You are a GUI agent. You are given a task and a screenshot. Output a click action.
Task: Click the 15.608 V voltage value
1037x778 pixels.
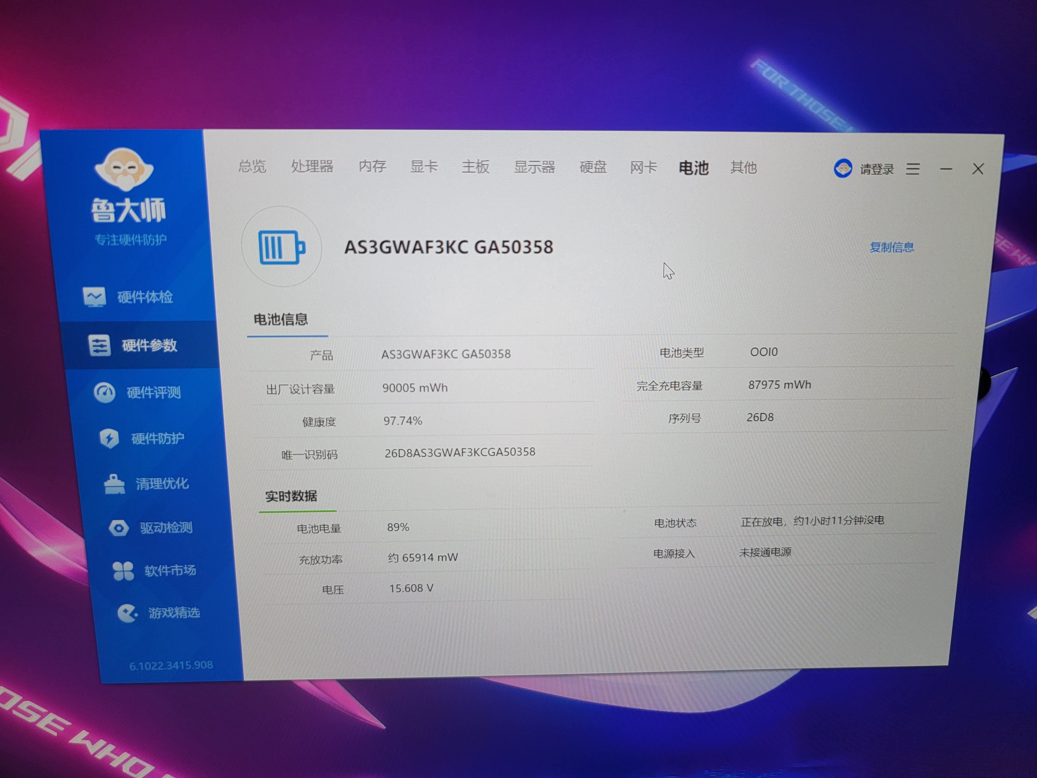411,588
